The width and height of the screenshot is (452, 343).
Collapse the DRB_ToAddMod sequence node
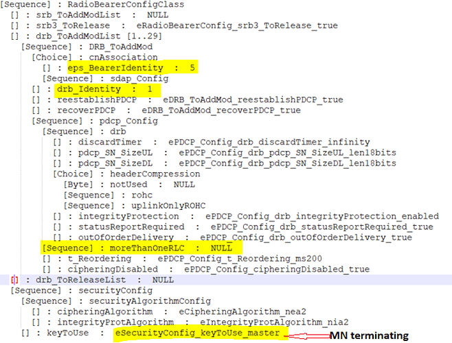click(87, 47)
